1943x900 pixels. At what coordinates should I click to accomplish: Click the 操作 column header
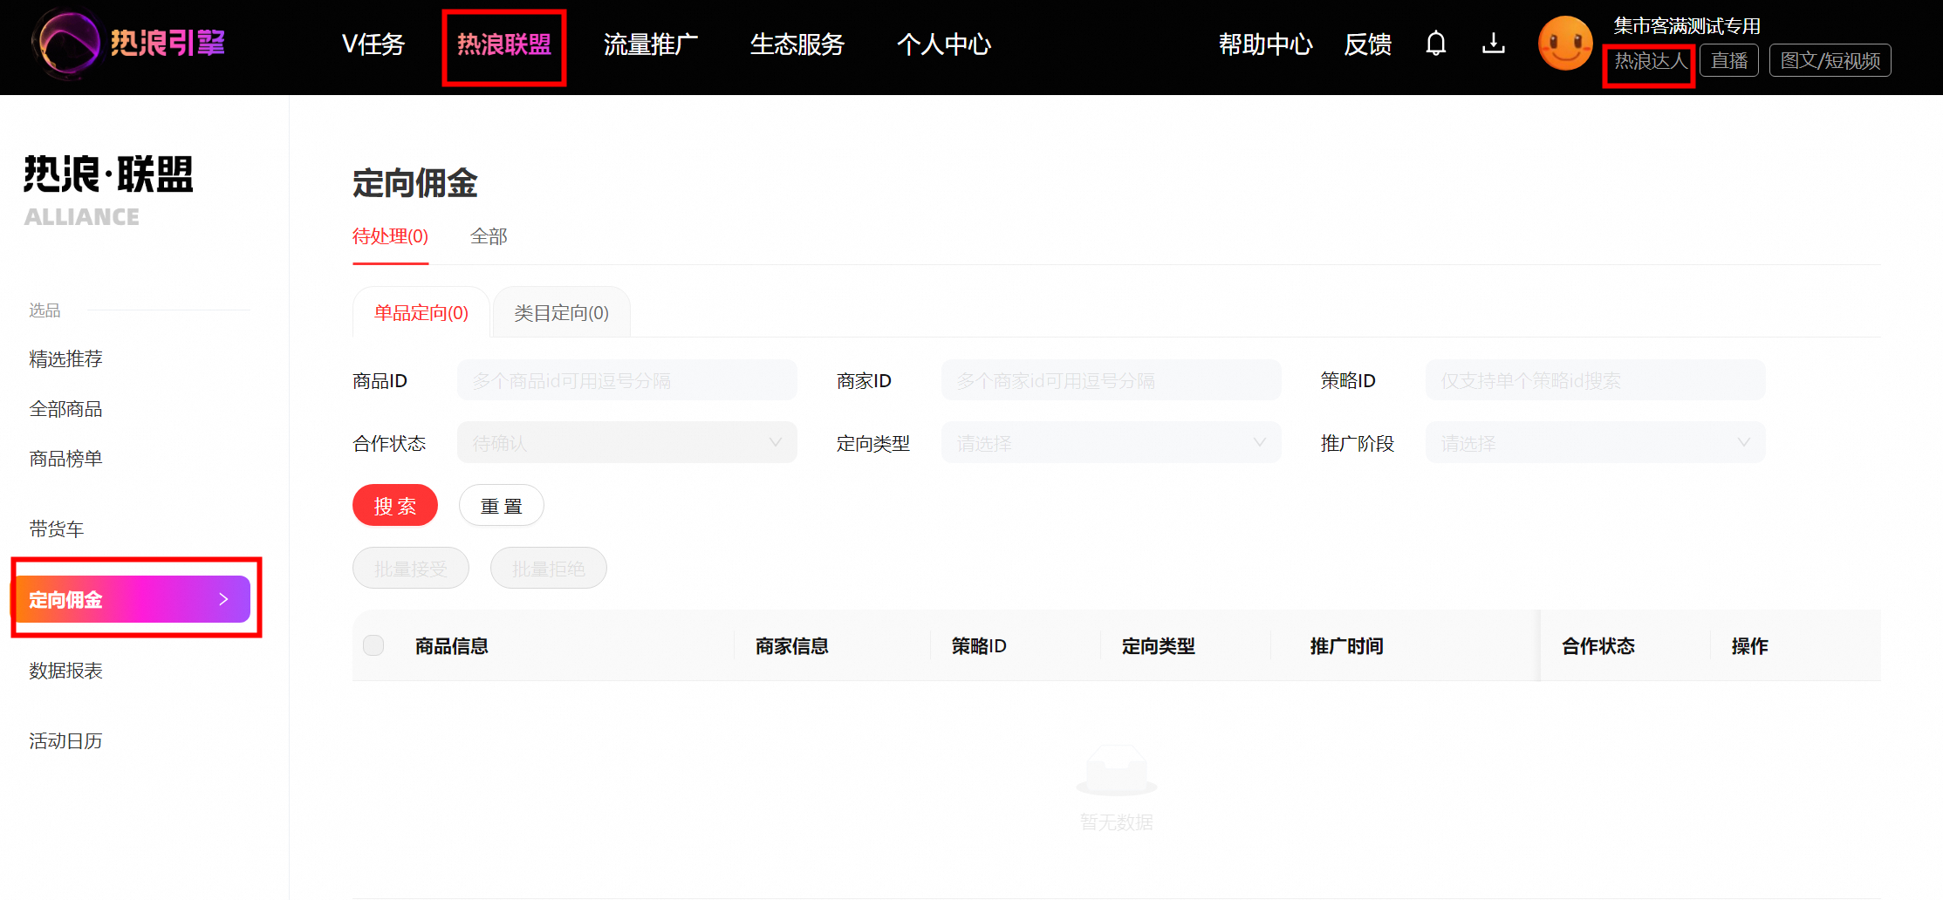(x=1750, y=646)
